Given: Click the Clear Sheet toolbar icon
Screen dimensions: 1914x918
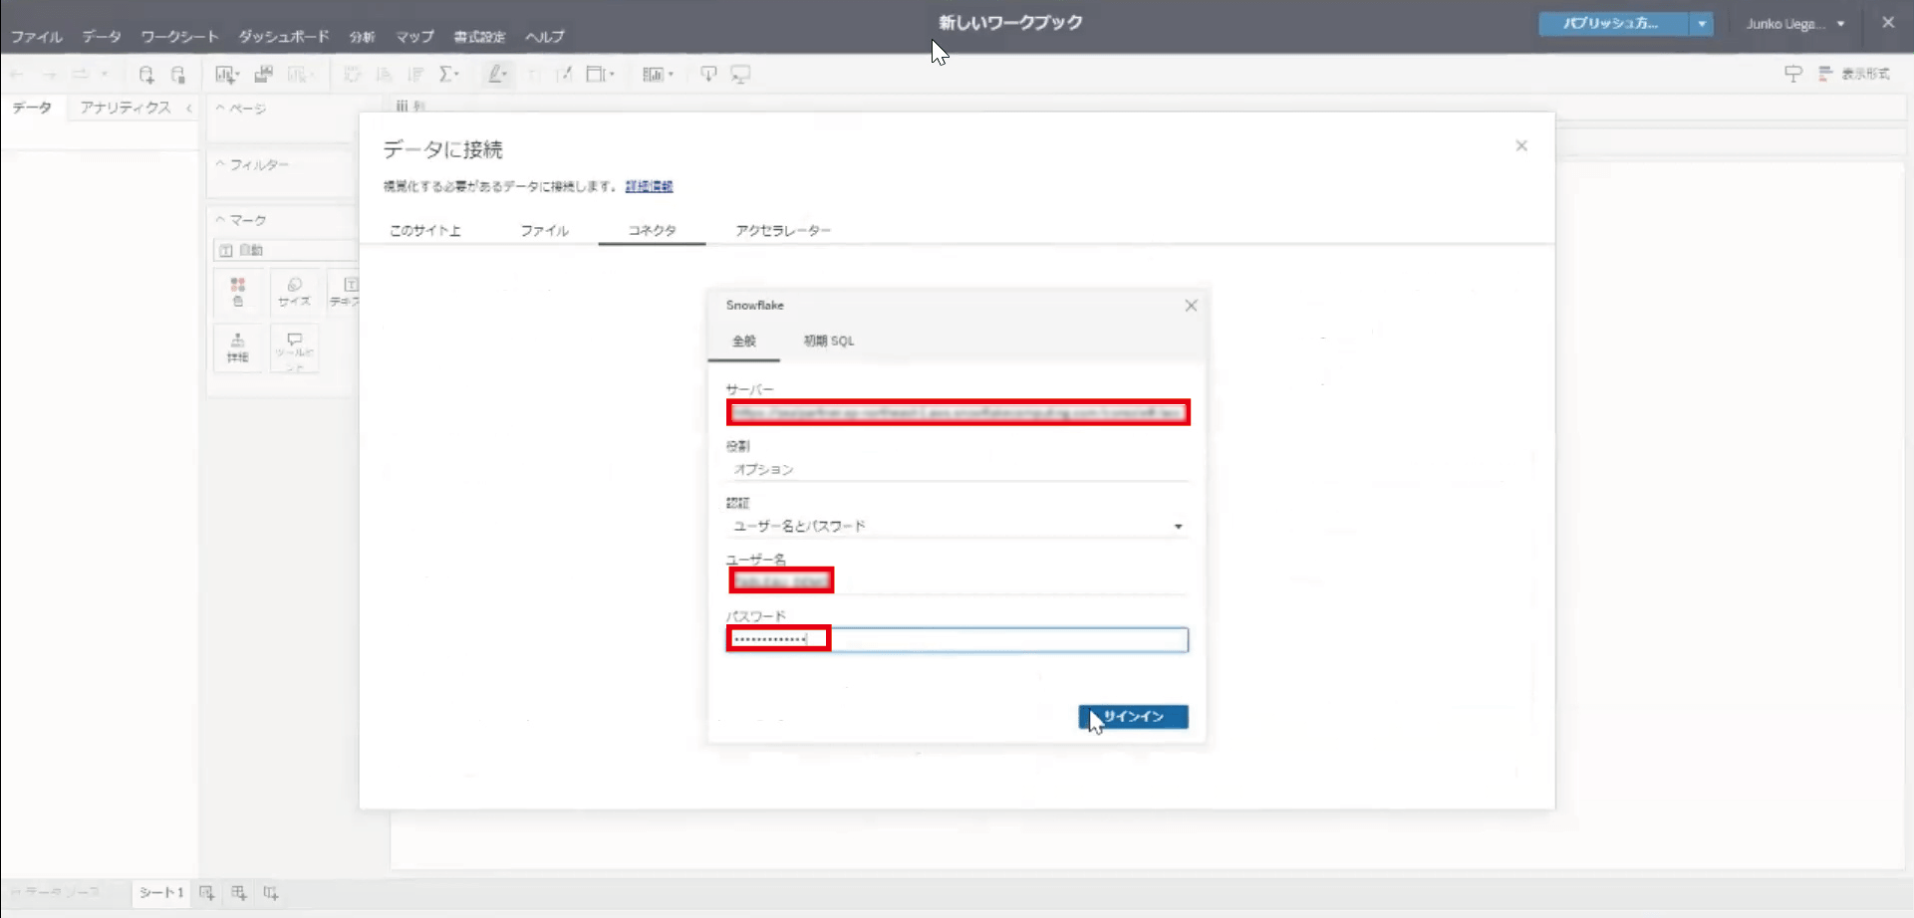Looking at the screenshot, I should [x=297, y=75].
